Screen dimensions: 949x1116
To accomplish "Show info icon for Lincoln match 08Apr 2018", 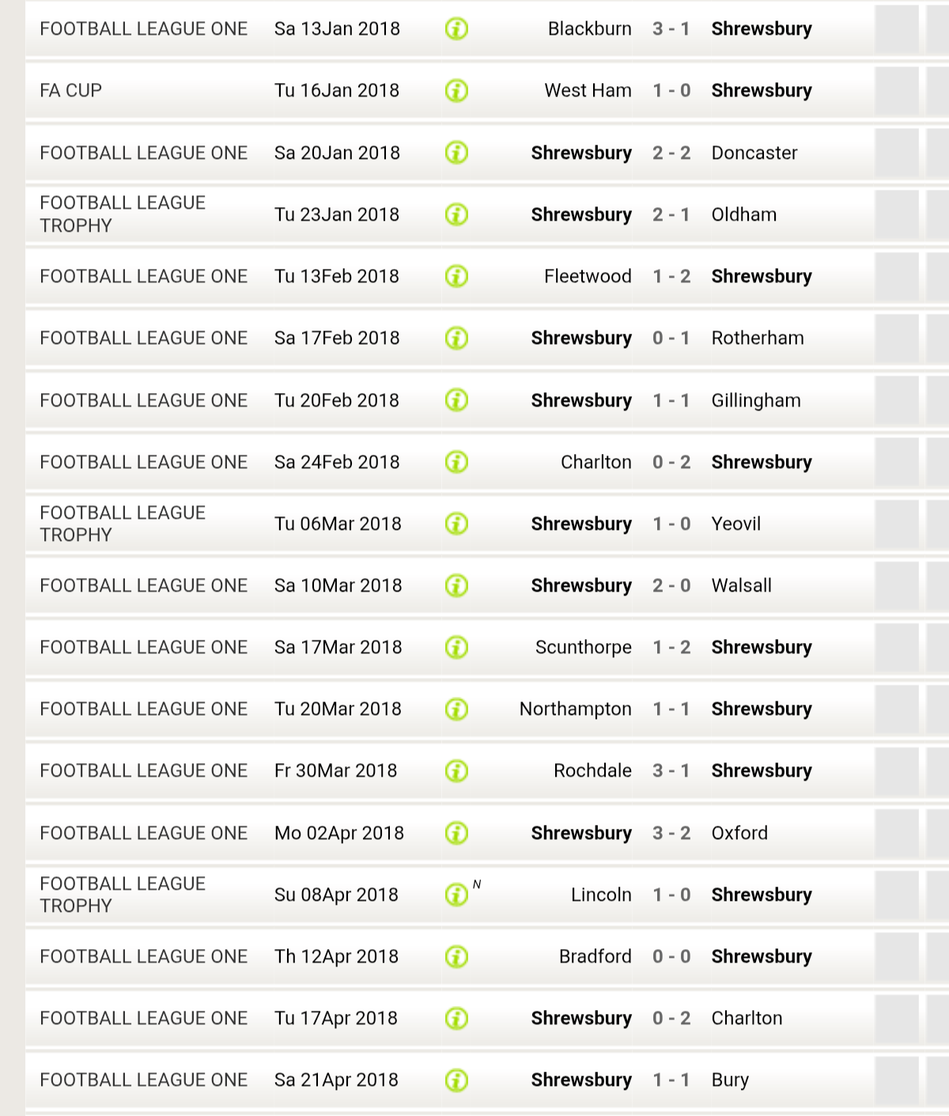I will coord(456,895).
